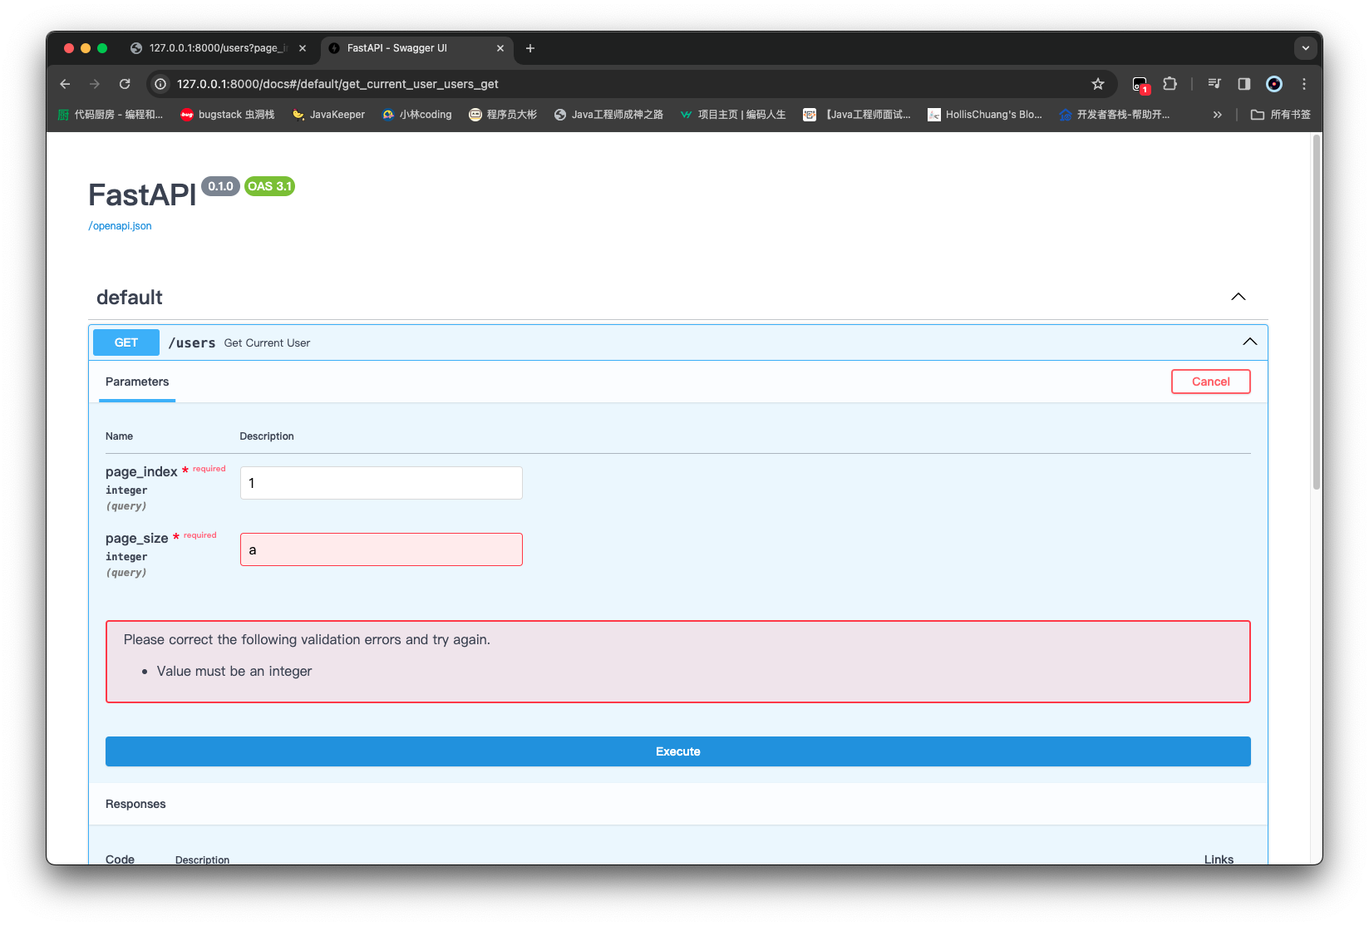Open the Chrome profile avatar

(1274, 84)
